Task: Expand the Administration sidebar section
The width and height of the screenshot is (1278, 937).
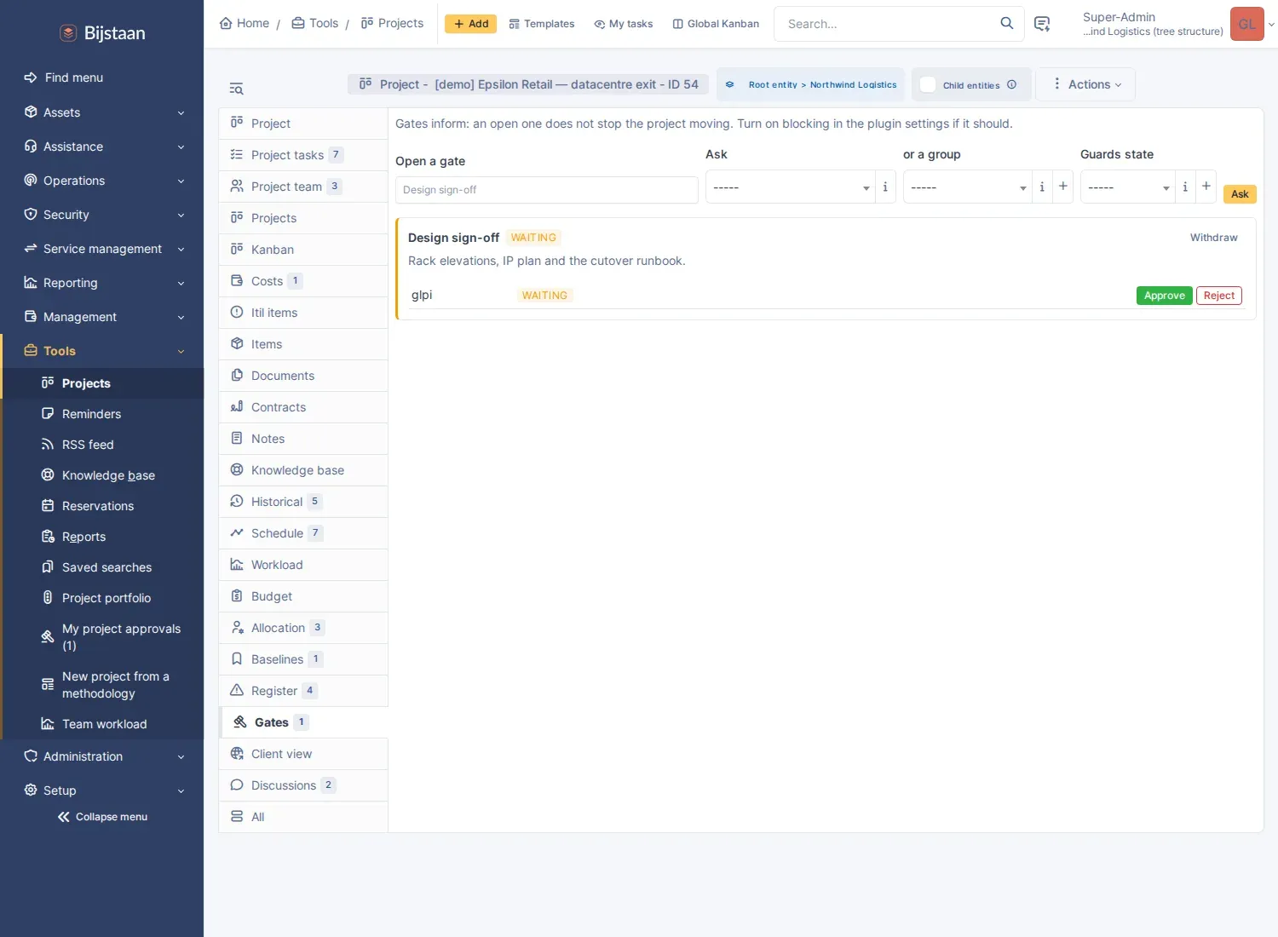Action: point(102,756)
